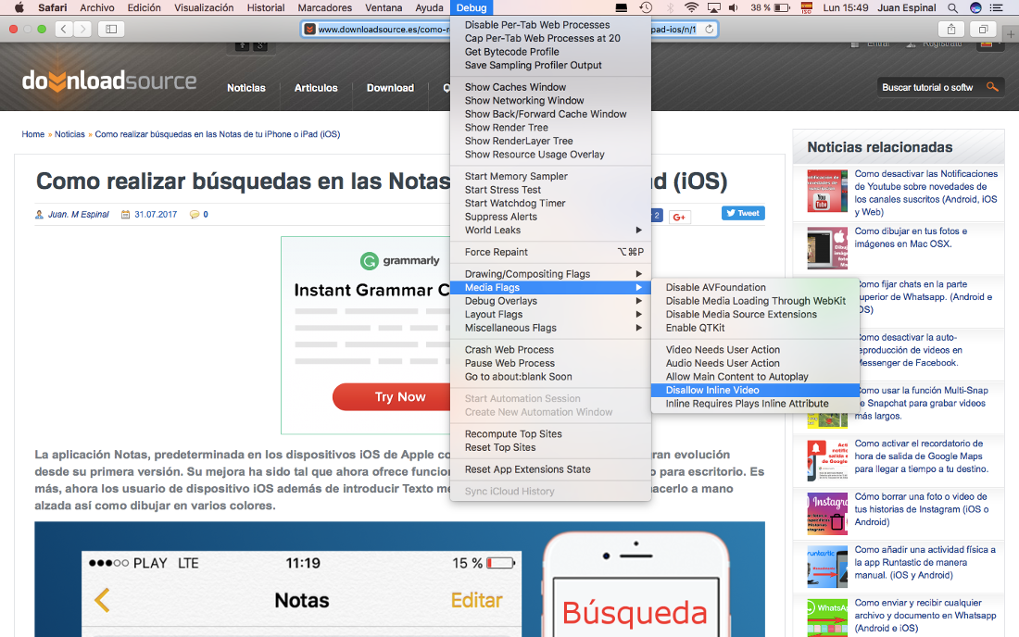Select Start Memory Sampler
The image size is (1019, 637).
(x=550, y=176)
